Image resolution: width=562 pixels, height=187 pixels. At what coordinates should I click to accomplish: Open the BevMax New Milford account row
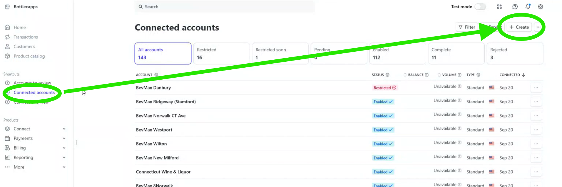coord(339,158)
